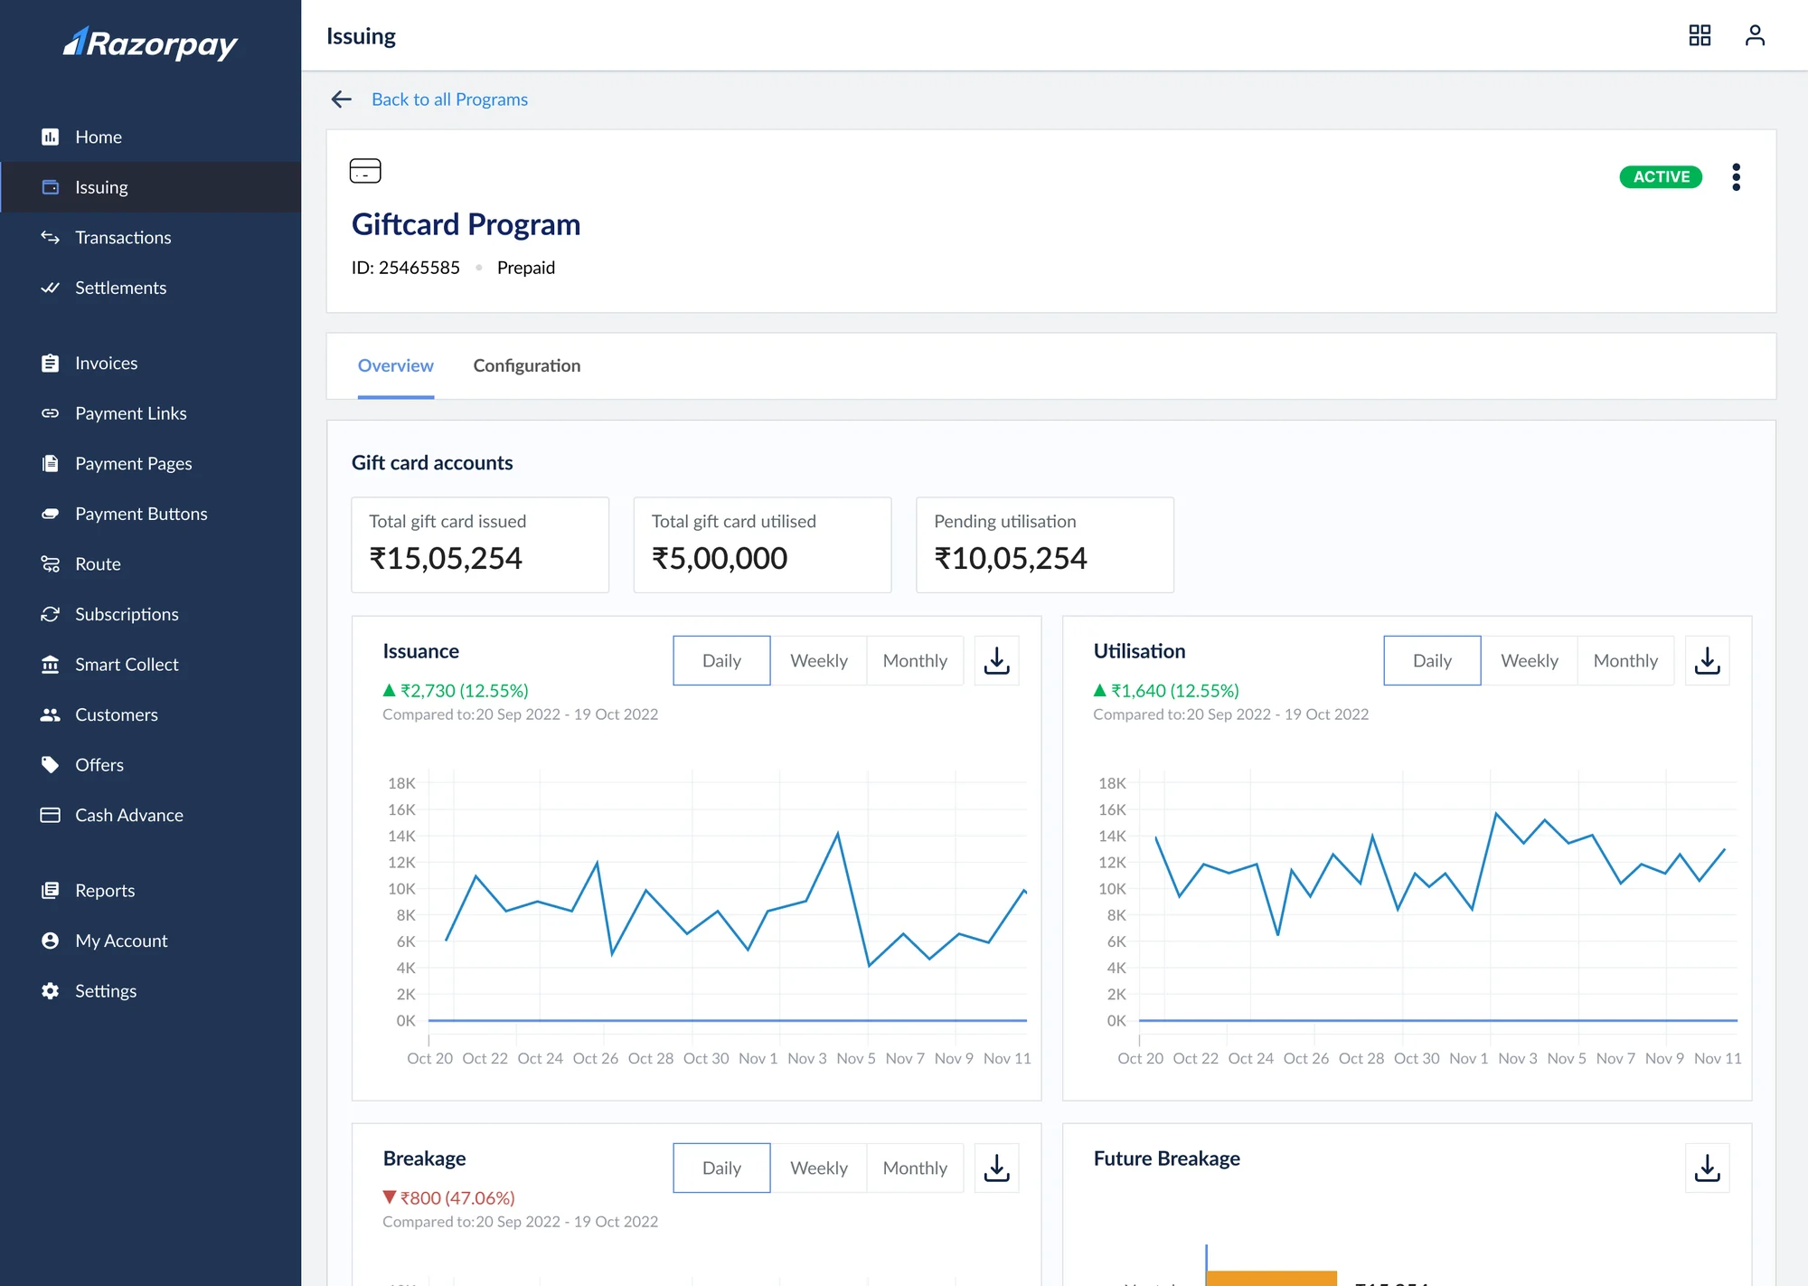Open Subscriptions from sidebar

[150, 614]
